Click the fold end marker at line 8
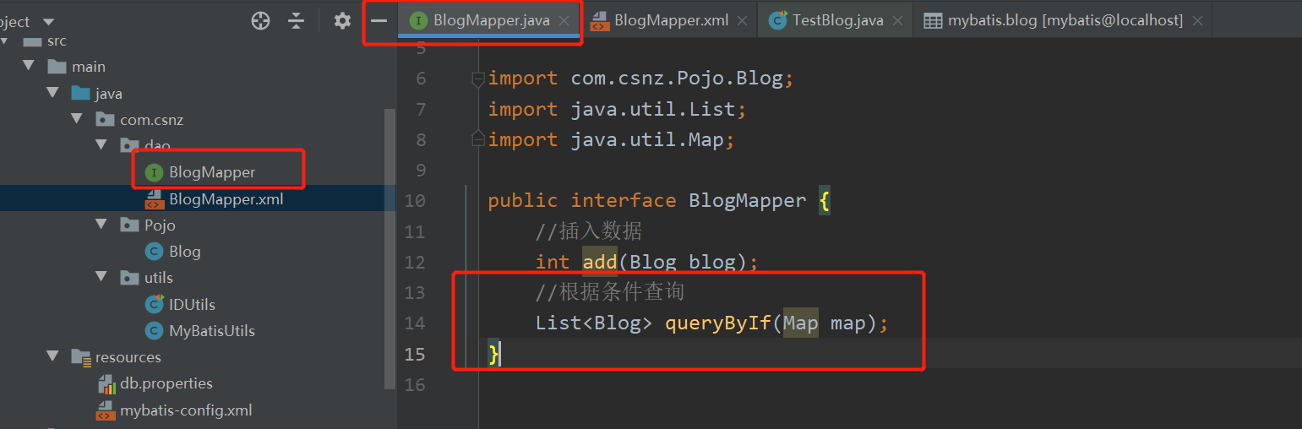This screenshot has width=1302, height=429. point(478,138)
